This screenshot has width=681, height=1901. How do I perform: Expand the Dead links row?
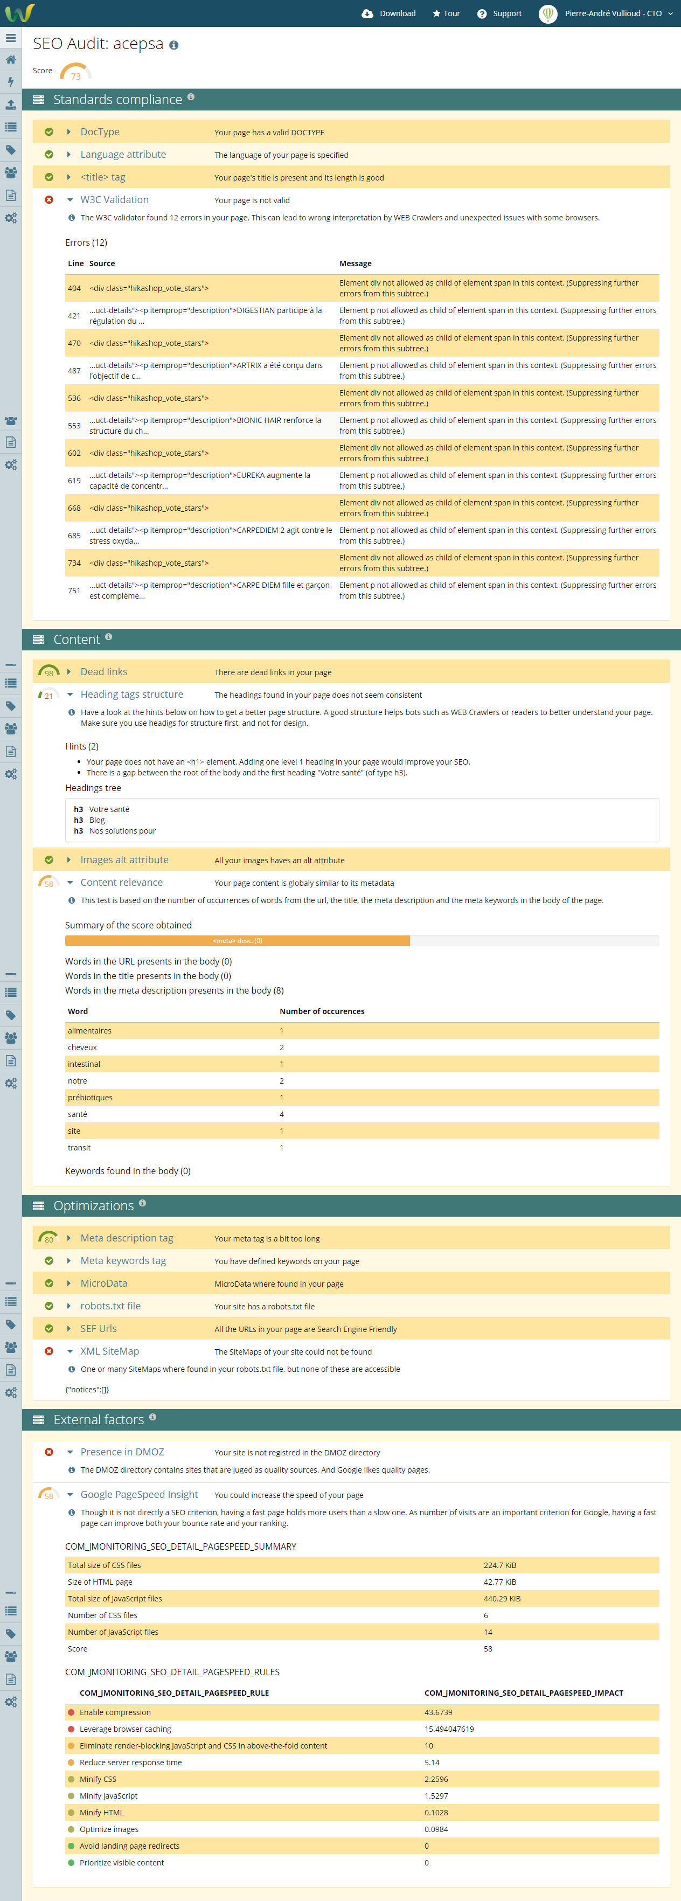point(70,671)
